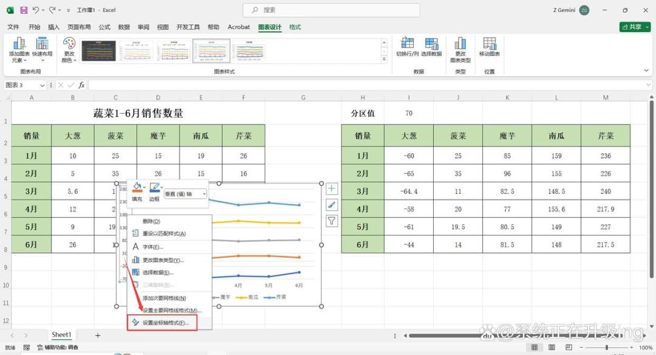This screenshot has height=355, width=656.
Task: Choose 重设以匹配样式(A) in context menu
Action: tap(170, 233)
